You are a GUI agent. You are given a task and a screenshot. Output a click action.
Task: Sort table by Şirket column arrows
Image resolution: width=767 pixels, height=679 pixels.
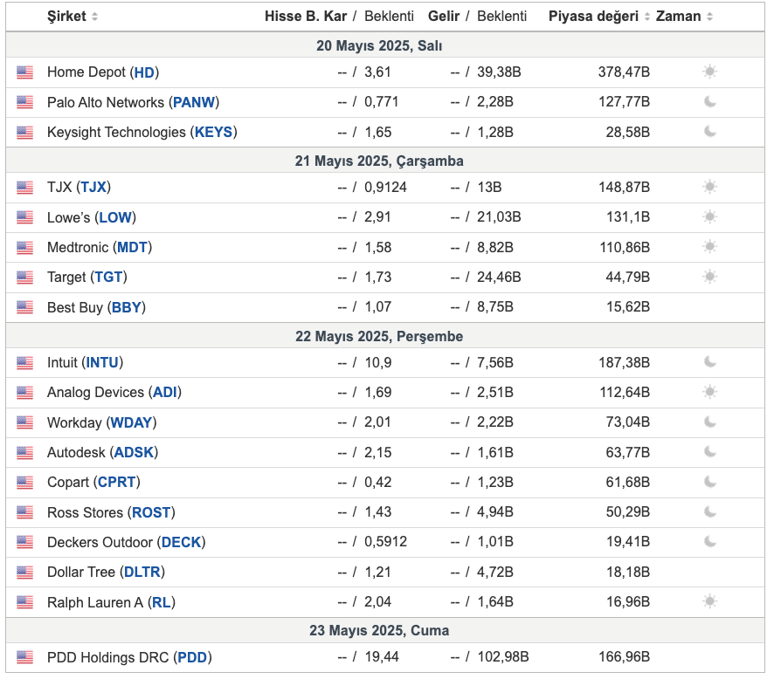pos(94,17)
